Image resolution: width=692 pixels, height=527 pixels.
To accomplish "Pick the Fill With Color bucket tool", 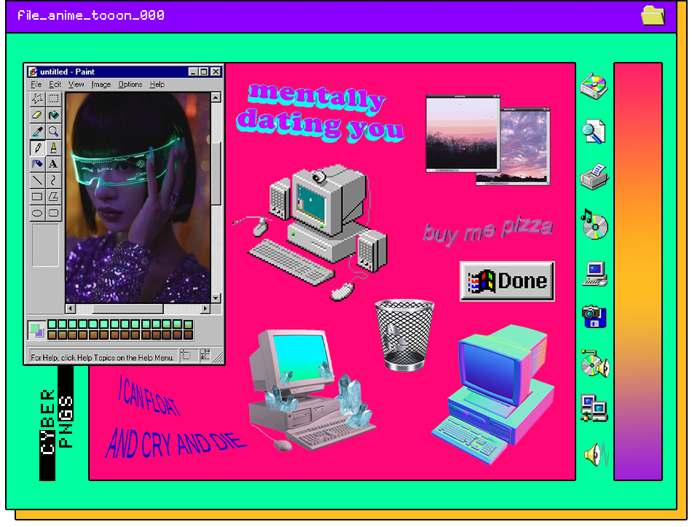I will tap(53, 115).
